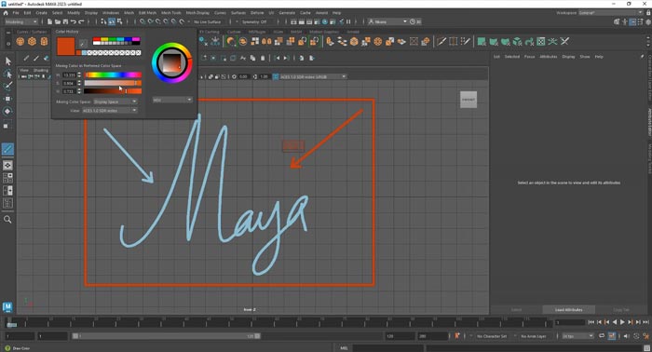This screenshot has height=352, width=652.
Task: Go to Maya home screen icon
Action: (6, 13)
